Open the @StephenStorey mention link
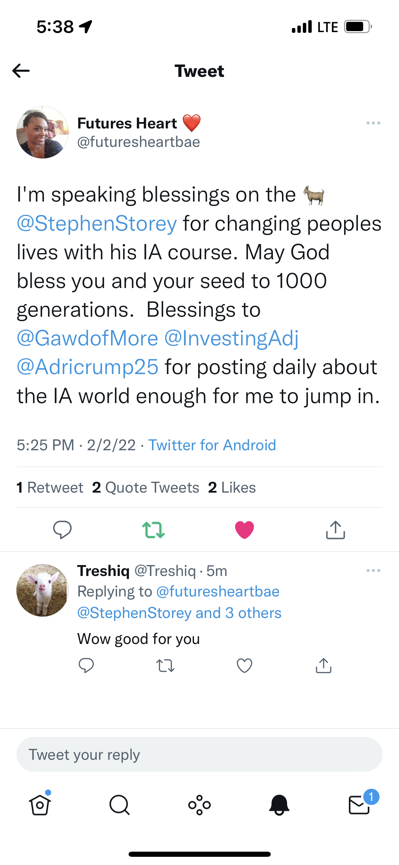This screenshot has width=399, height=865. pyautogui.click(x=97, y=224)
